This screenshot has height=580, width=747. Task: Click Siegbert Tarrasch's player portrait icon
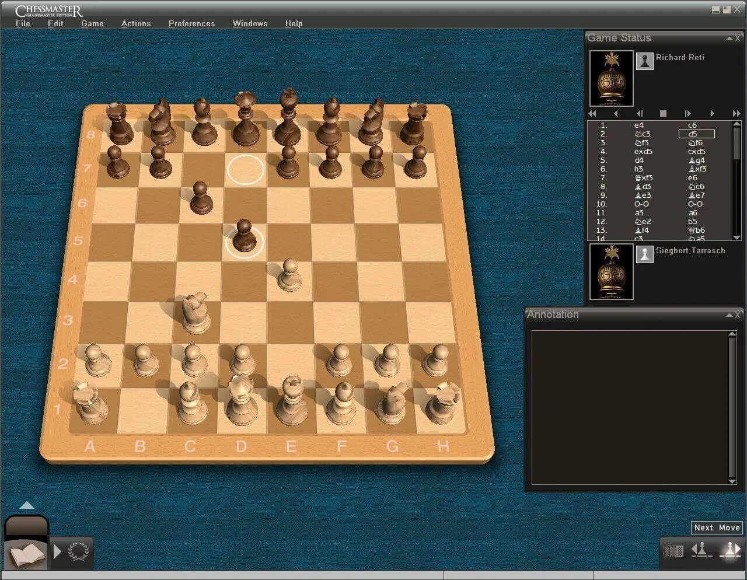coord(644,254)
